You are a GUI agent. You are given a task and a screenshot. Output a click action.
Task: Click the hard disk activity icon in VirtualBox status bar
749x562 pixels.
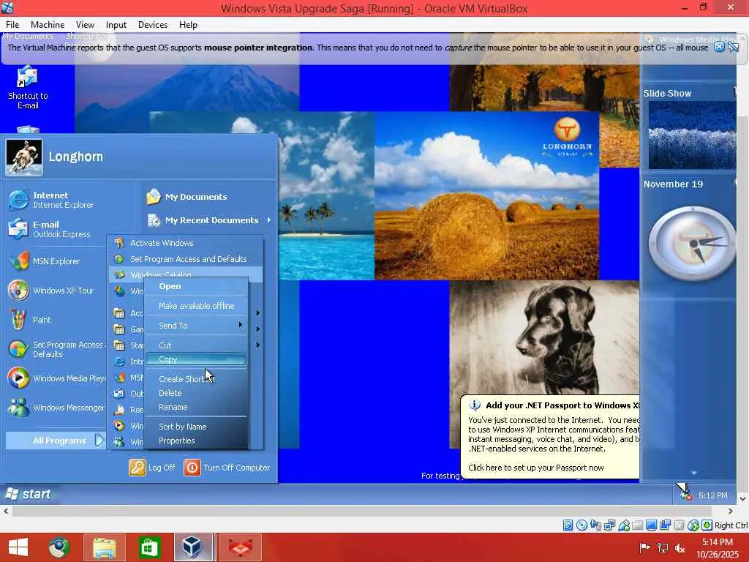pyautogui.click(x=568, y=525)
